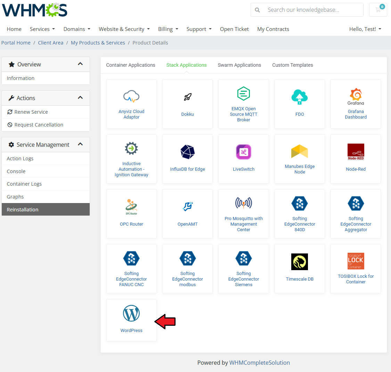This screenshot has height=372, width=391.
Task: Select the Timescale DB tiger icon
Action: [x=300, y=262]
